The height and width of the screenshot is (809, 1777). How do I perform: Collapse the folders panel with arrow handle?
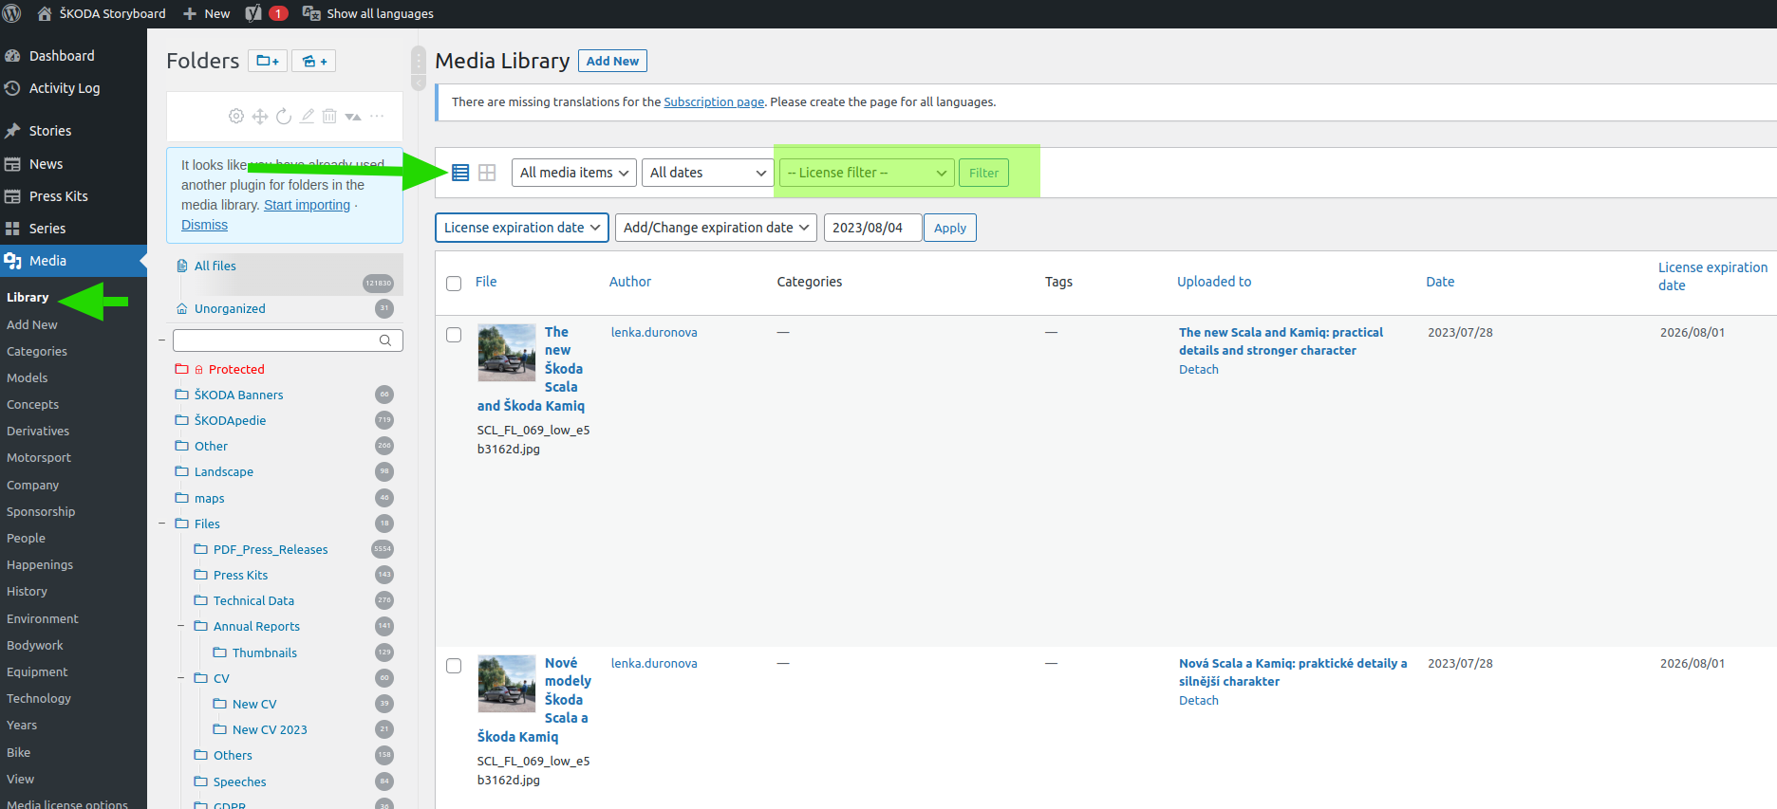(419, 83)
